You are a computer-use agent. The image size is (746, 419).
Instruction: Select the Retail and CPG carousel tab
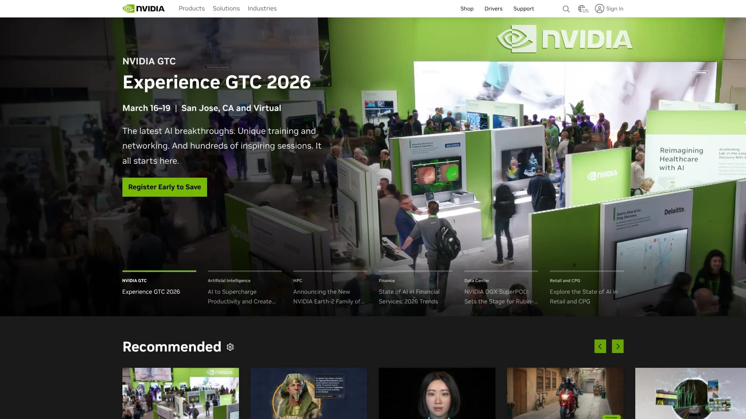pos(587,287)
